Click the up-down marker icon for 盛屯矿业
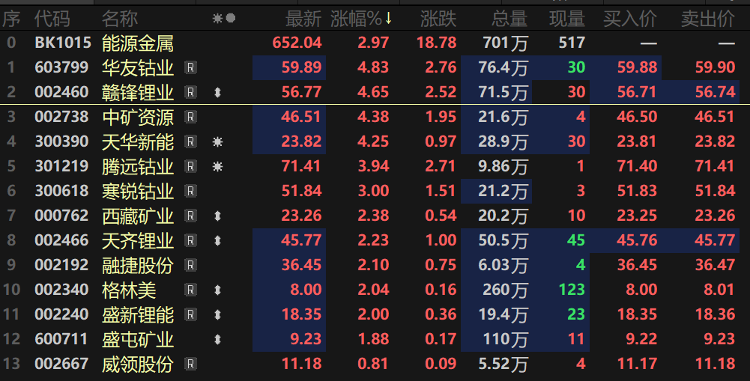Screen dimensions: 750x381 click(x=218, y=339)
